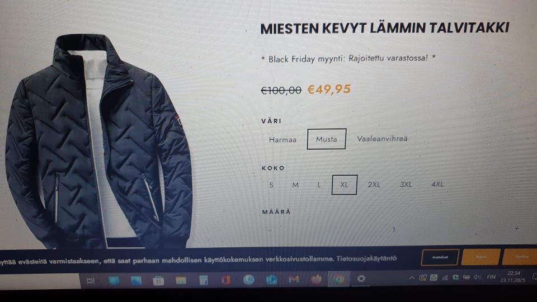
Task: Increase quantity with the plus button
Action: point(517,228)
